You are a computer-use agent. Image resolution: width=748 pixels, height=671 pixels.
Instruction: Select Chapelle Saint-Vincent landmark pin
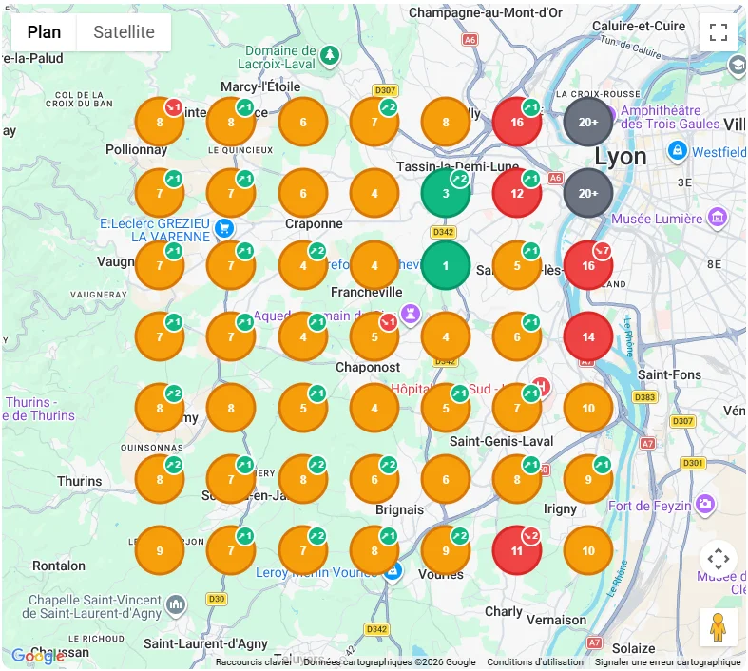click(176, 605)
